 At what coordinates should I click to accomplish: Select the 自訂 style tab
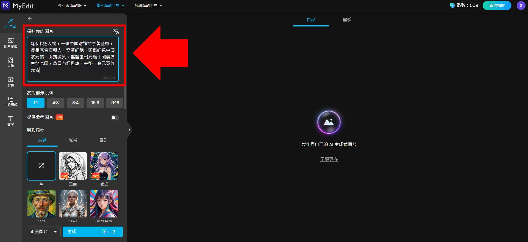(103, 140)
